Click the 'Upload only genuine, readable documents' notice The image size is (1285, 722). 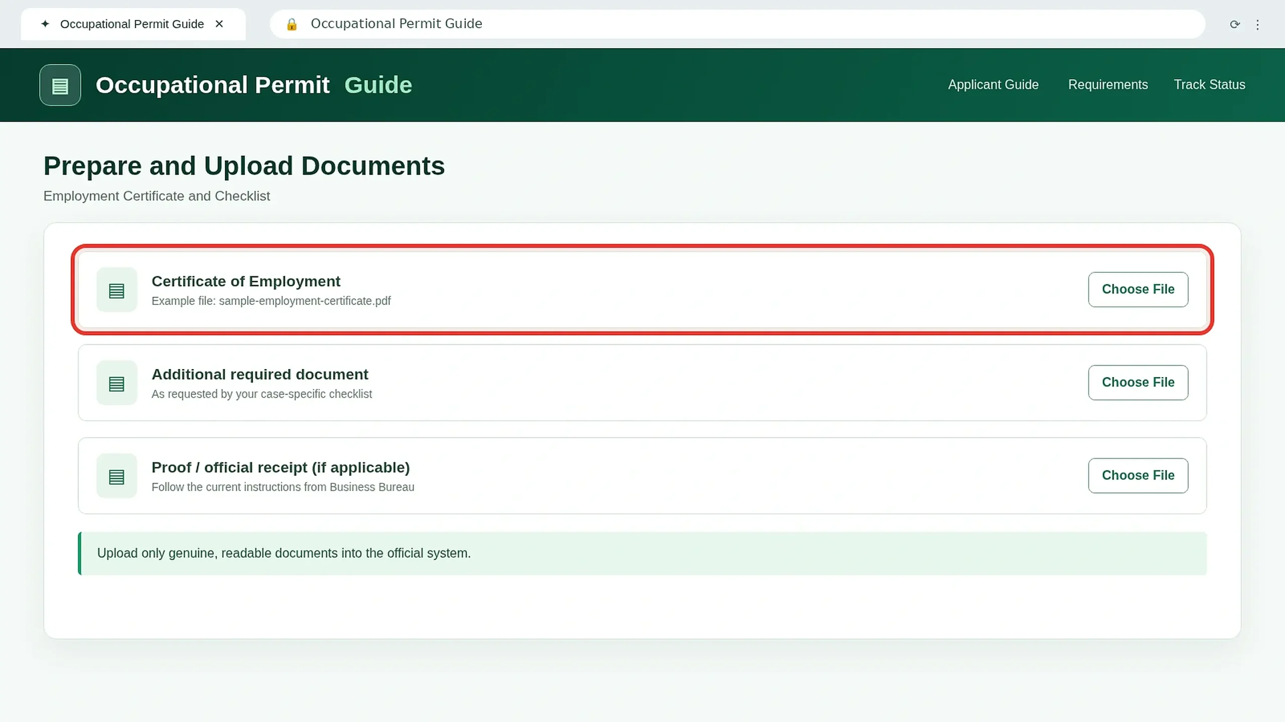pos(642,554)
